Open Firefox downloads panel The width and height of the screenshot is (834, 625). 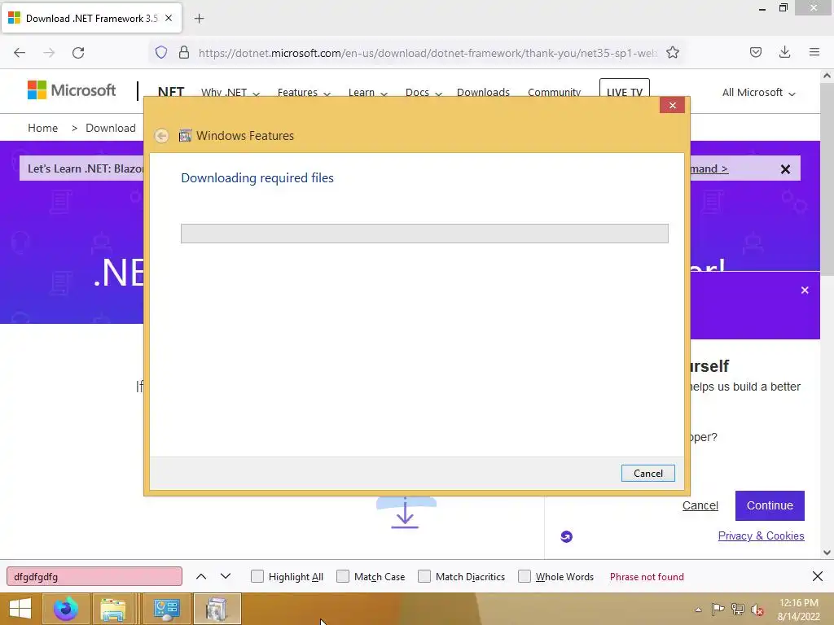click(x=784, y=53)
